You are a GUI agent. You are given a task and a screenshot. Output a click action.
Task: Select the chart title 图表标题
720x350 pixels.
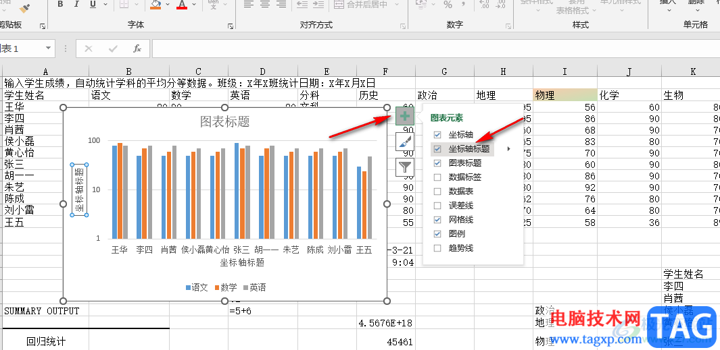[224, 121]
